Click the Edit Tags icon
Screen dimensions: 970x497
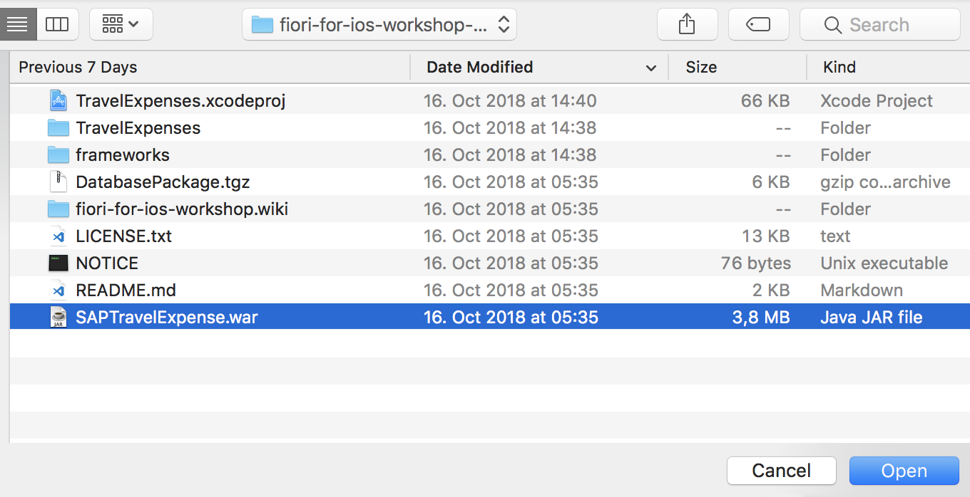point(758,25)
